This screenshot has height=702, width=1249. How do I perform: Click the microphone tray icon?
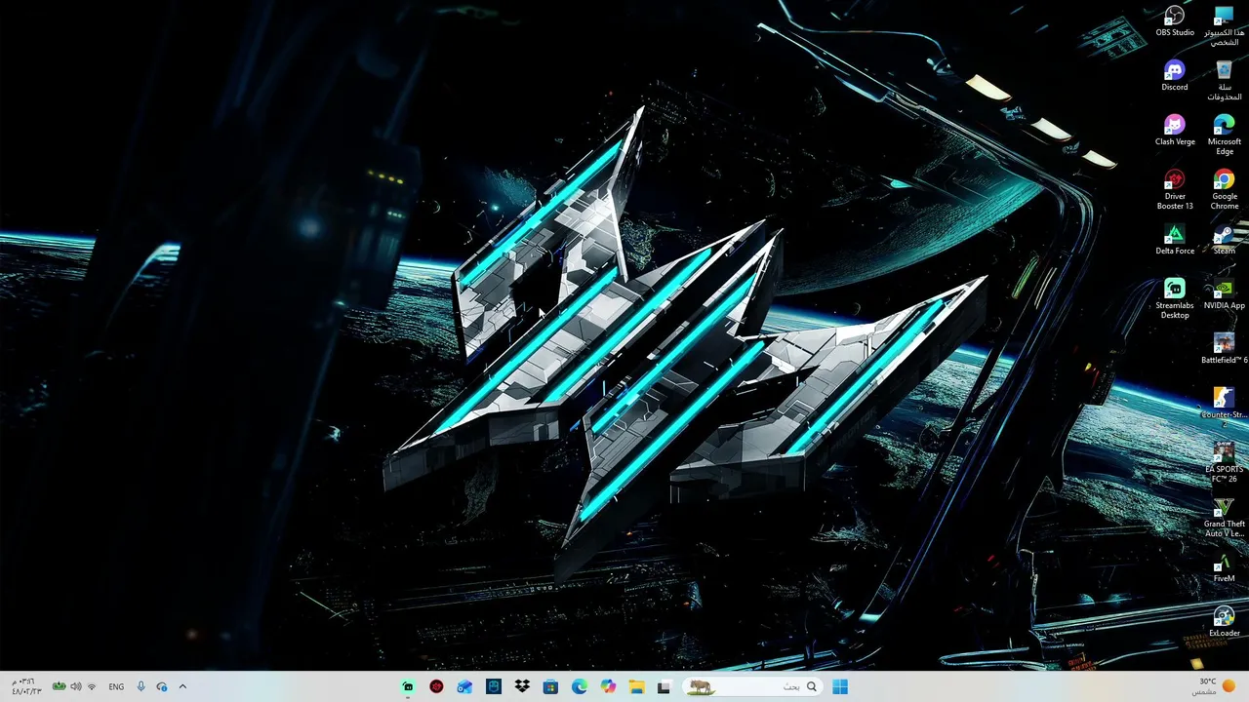141,686
